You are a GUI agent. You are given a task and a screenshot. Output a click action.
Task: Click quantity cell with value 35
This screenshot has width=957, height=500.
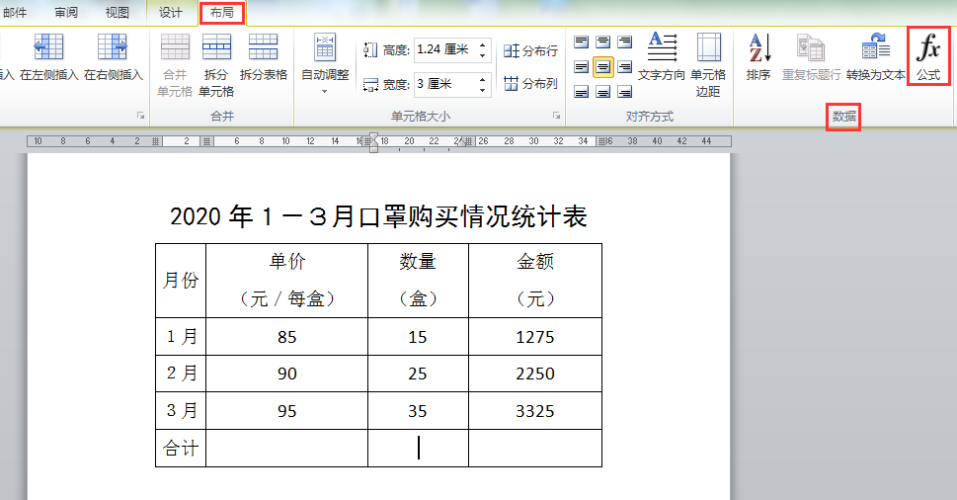(418, 411)
